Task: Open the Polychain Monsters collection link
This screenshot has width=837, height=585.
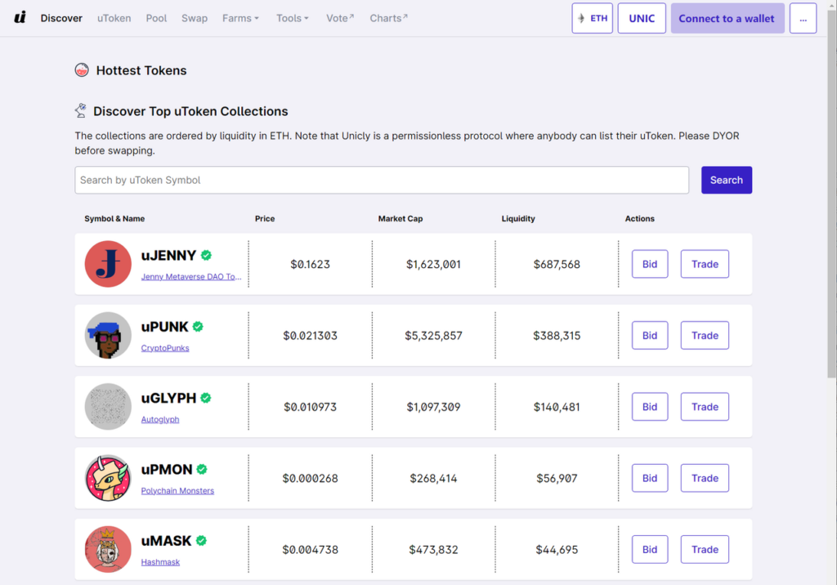Action: tap(177, 490)
